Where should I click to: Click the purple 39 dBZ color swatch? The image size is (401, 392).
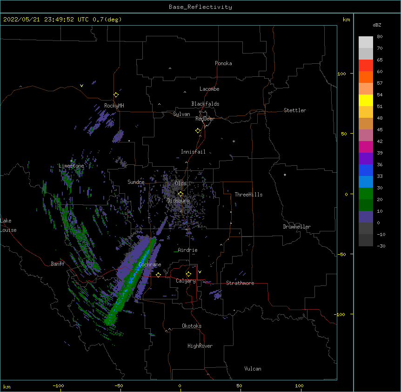(366, 159)
